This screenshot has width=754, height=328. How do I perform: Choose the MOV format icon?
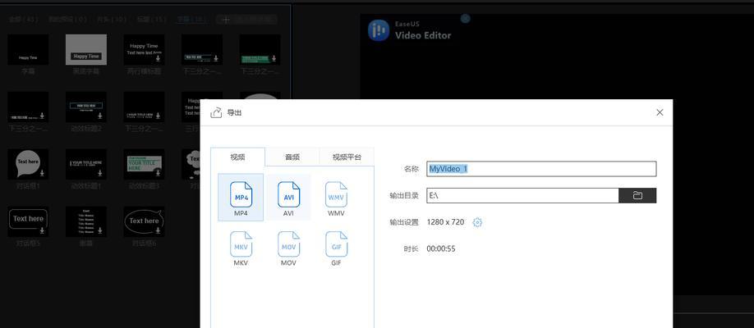click(288, 247)
